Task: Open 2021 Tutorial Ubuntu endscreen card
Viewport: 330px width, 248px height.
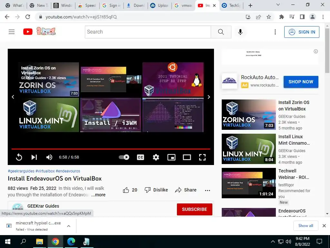Action: 173,79
